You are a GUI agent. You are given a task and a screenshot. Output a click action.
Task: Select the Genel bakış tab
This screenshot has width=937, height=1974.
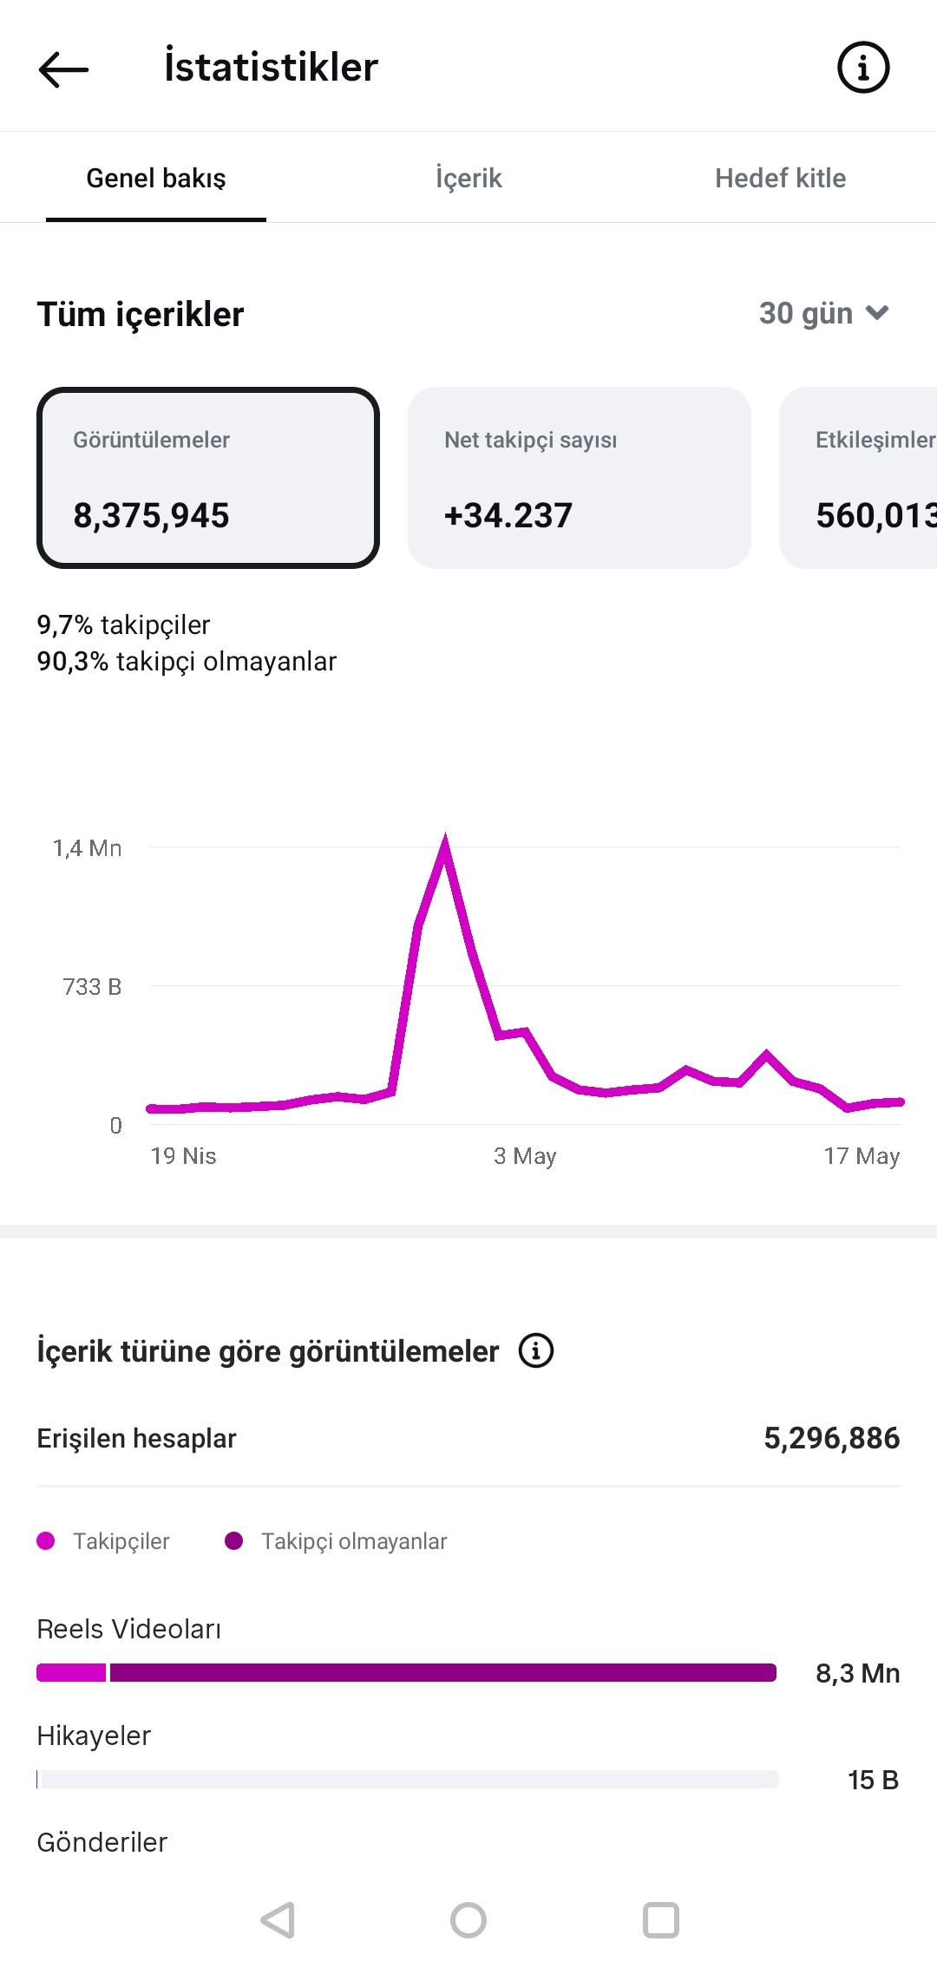coord(156,178)
